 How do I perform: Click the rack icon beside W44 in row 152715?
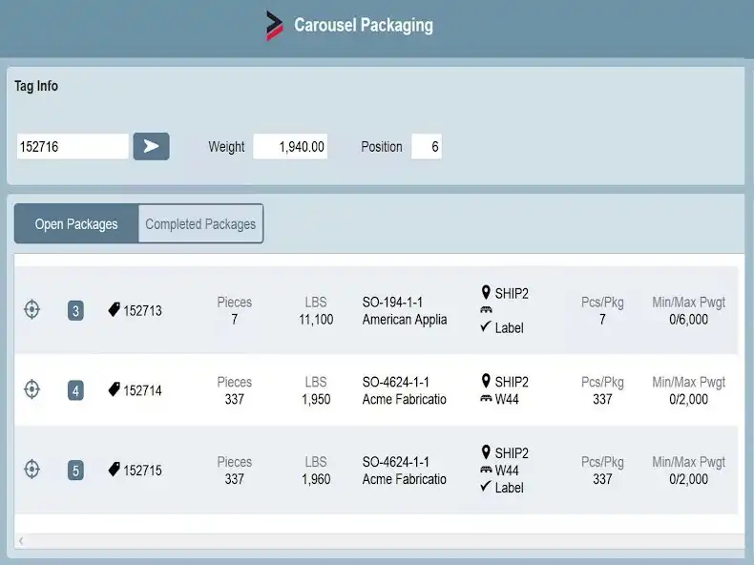click(486, 470)
